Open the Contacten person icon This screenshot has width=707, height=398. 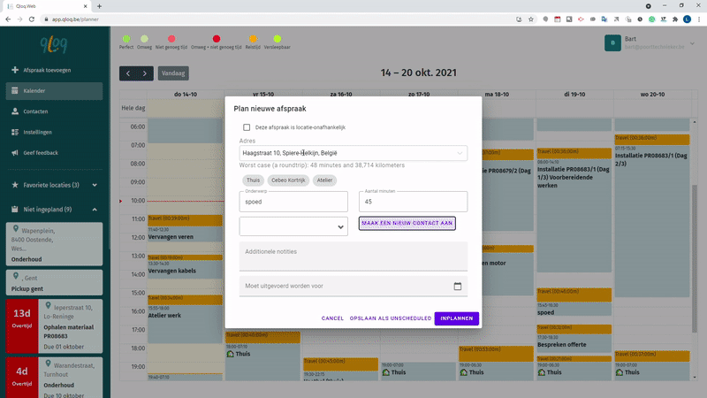tap(16, 111)
